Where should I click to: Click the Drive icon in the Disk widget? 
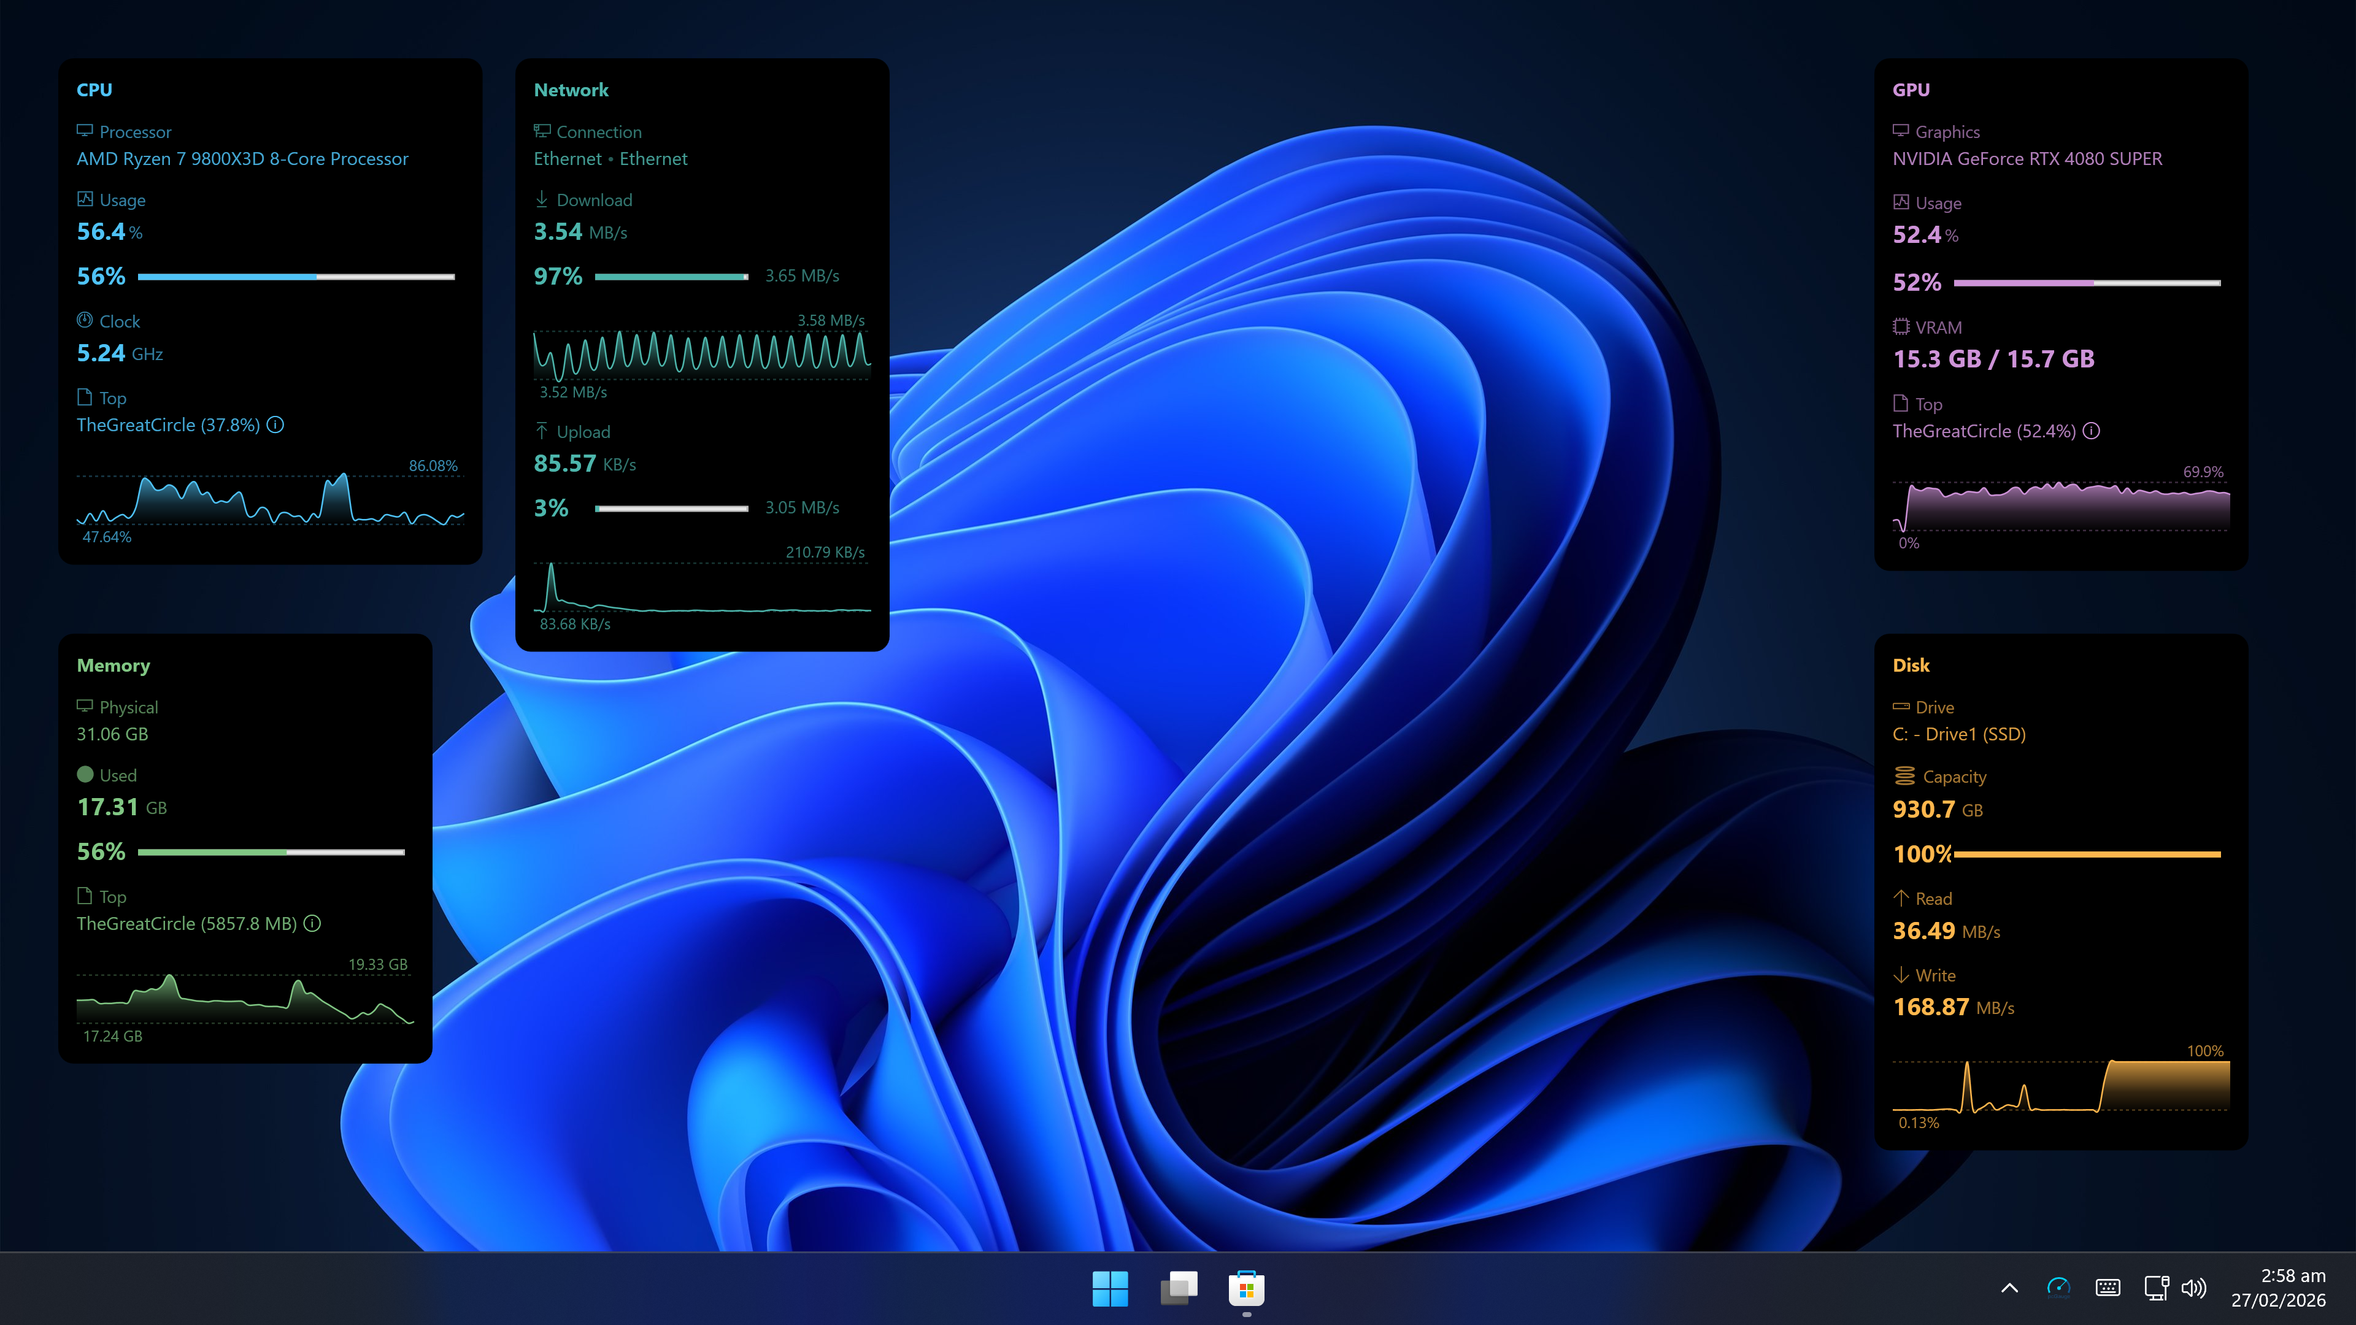coord(1903,706)
